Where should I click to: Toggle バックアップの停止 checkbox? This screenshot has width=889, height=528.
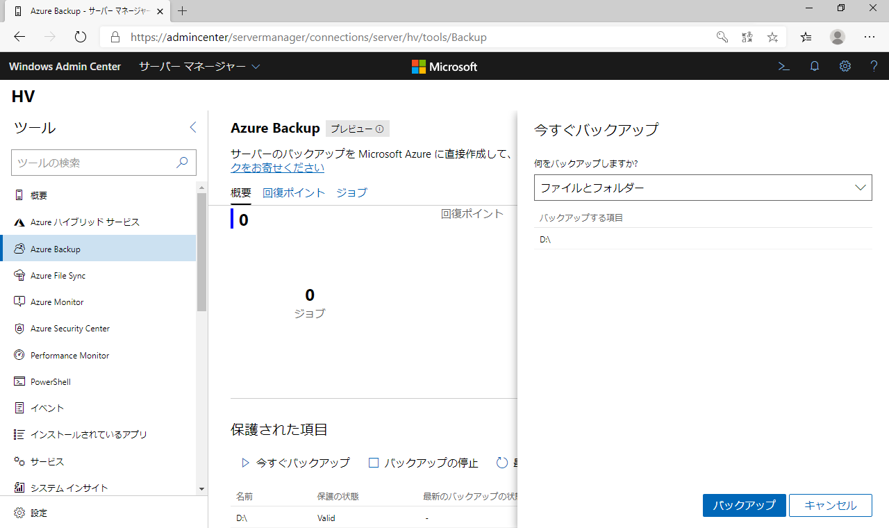point(374,463)
